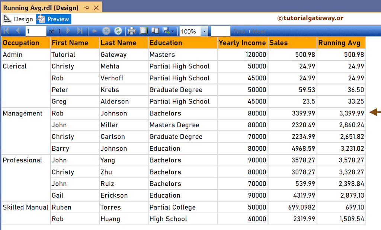The height and width of the screenshot is (230, 381).
Task: Refresh the report with the refresh icon
Action: 119,31
